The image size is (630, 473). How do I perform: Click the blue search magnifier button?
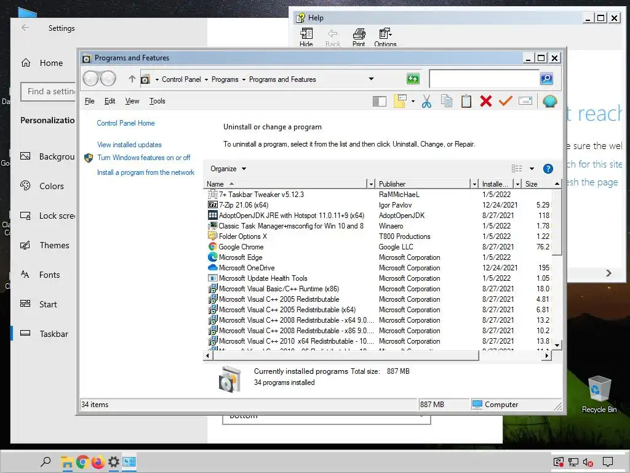click(546, 78)
